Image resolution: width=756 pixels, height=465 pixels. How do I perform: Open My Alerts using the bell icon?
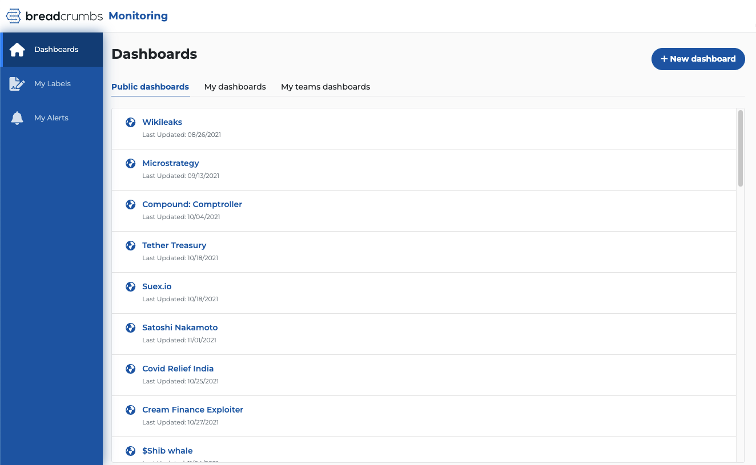pos(17,118)
